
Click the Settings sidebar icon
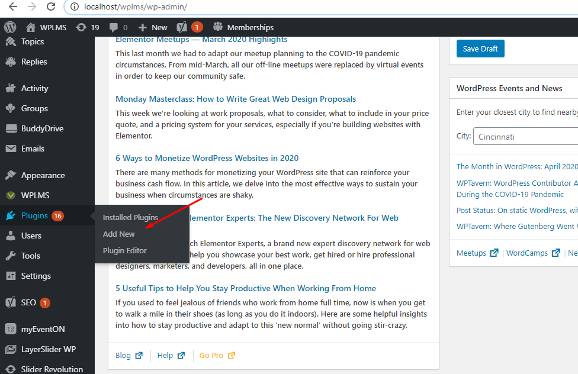pos(11,276)
